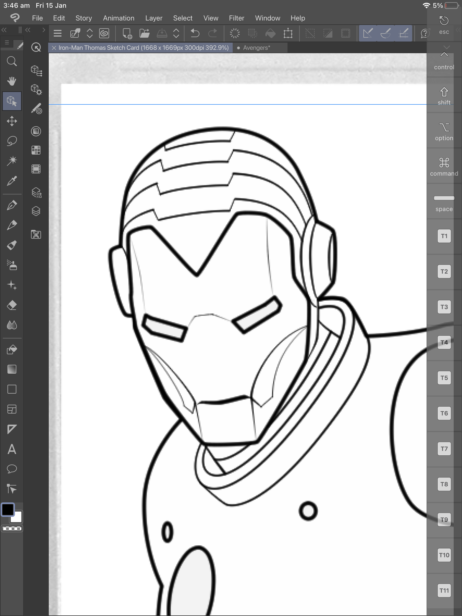Select the Figure rectangle tool

pos(12,389)
